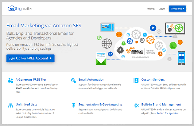194x126 pixels.
Task: Click the orange chat bubble icon
Action: (119, 34)
